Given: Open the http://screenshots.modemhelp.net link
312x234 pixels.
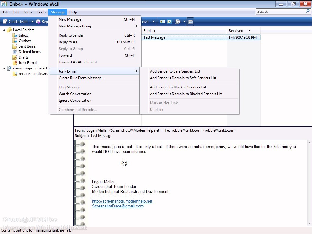Looking at the screenshot, I should tap(122, 201).
